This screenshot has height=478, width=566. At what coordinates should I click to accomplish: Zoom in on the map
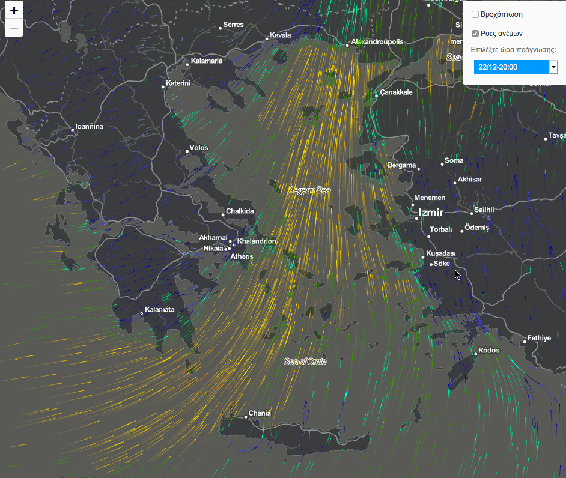click(x=14, y=11)
